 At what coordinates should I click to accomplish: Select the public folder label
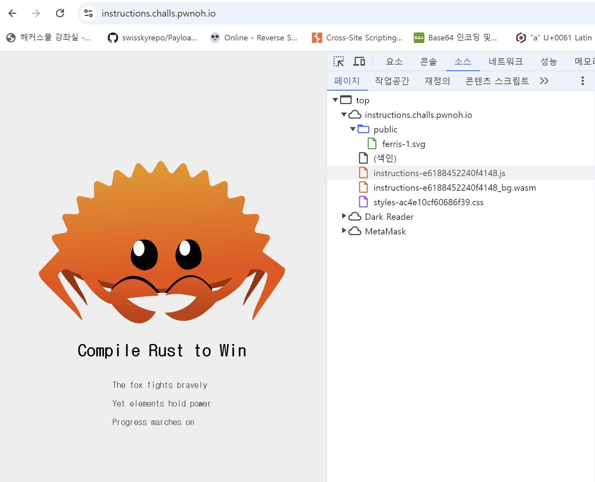pos(385,129)
